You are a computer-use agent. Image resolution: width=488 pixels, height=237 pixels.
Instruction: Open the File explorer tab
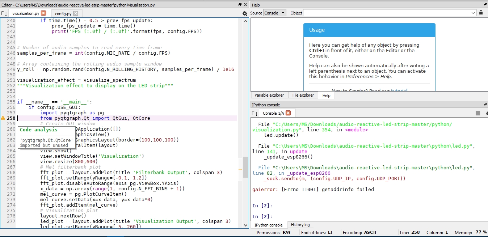click(x=303, y=95)
